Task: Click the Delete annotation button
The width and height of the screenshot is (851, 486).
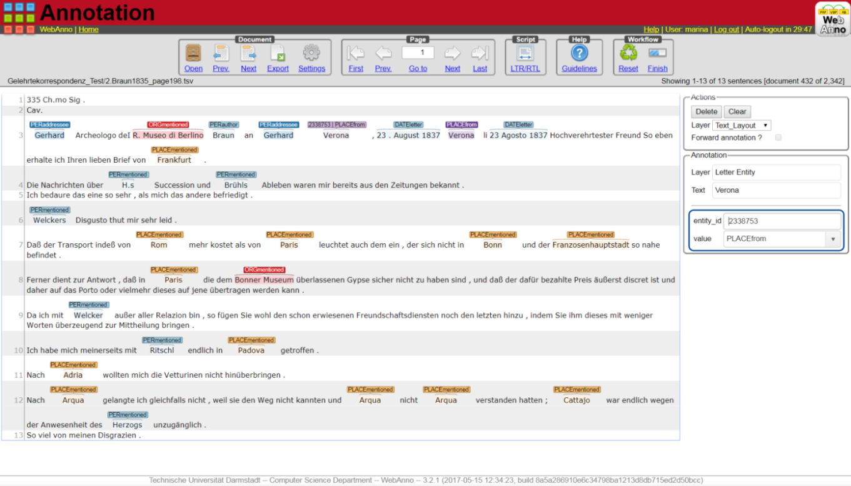Action: 706,111
